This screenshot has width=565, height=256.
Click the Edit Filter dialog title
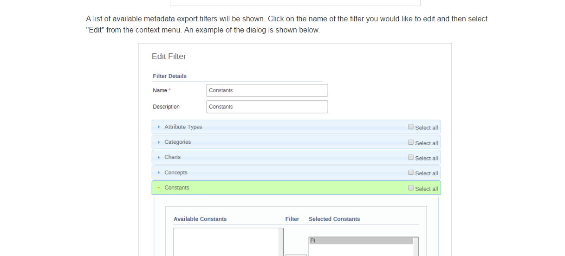pyautogui.click(x=169, y=57)
